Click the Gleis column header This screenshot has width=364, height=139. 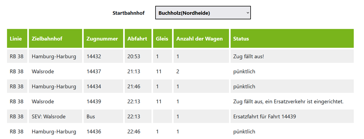[162, 38]
